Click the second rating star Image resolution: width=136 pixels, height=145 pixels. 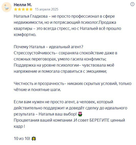[x=20, y=9]
